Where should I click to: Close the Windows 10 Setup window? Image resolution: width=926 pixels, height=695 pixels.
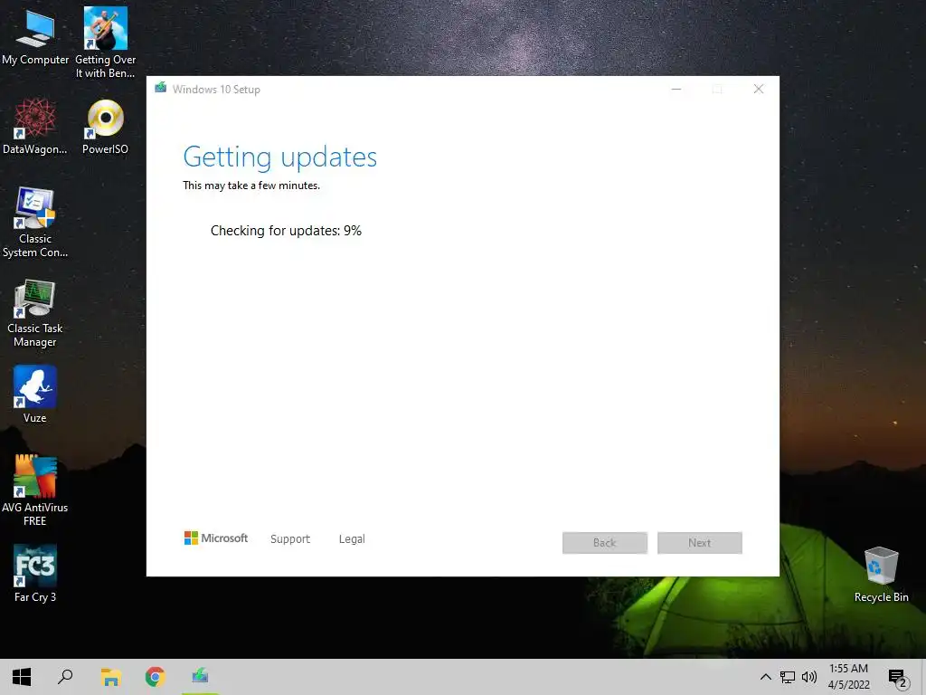click(x=759, y=90)
